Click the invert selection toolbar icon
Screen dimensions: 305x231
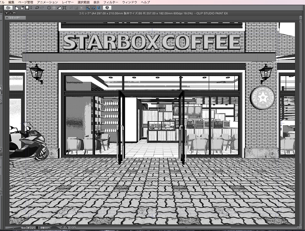[76, 8]
